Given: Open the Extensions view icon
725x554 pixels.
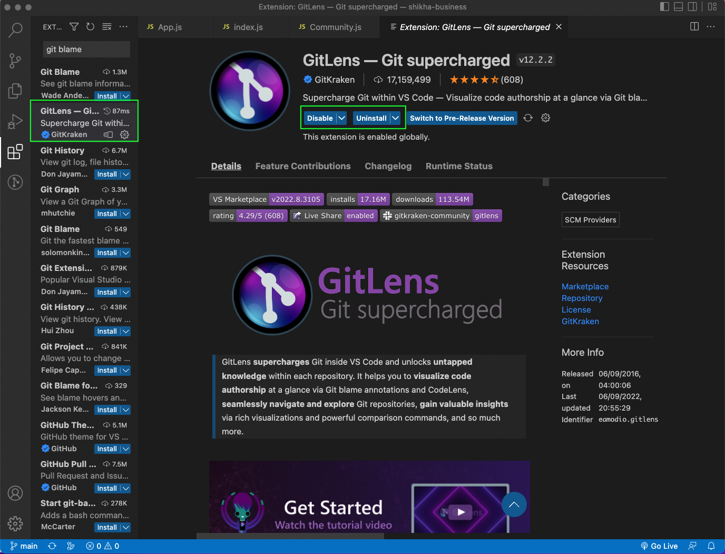Looking at the screenshot, I should (x=15, y=152).
